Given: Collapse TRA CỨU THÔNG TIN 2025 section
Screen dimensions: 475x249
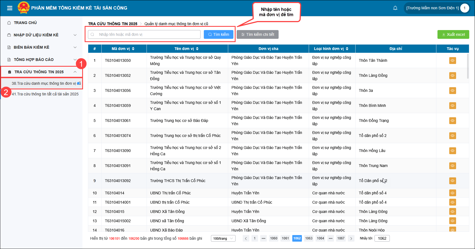Looking at the screenshot, I should [75, 72].
